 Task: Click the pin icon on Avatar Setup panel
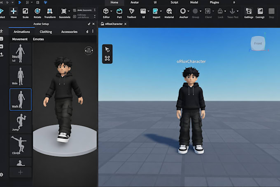(x=89, y=24)
